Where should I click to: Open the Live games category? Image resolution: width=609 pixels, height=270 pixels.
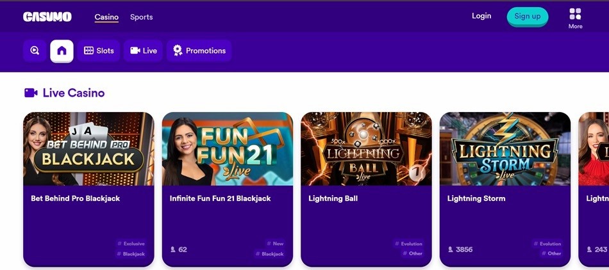144,51
